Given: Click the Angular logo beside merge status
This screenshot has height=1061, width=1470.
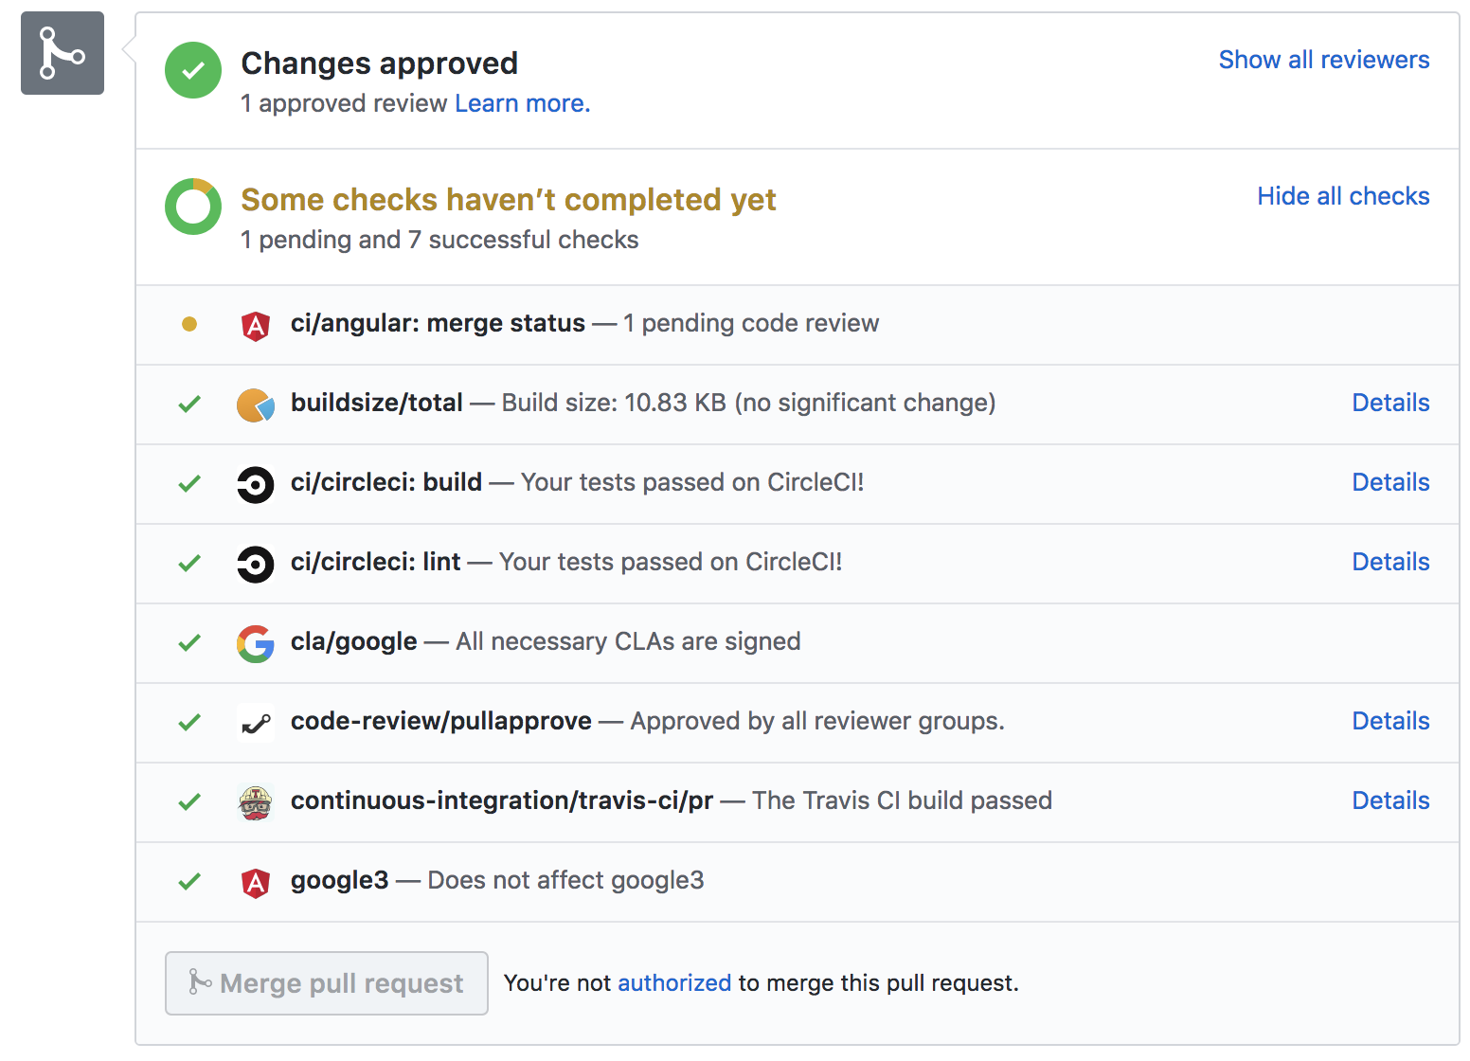Looking at the screenshot, I should point(256,325).
